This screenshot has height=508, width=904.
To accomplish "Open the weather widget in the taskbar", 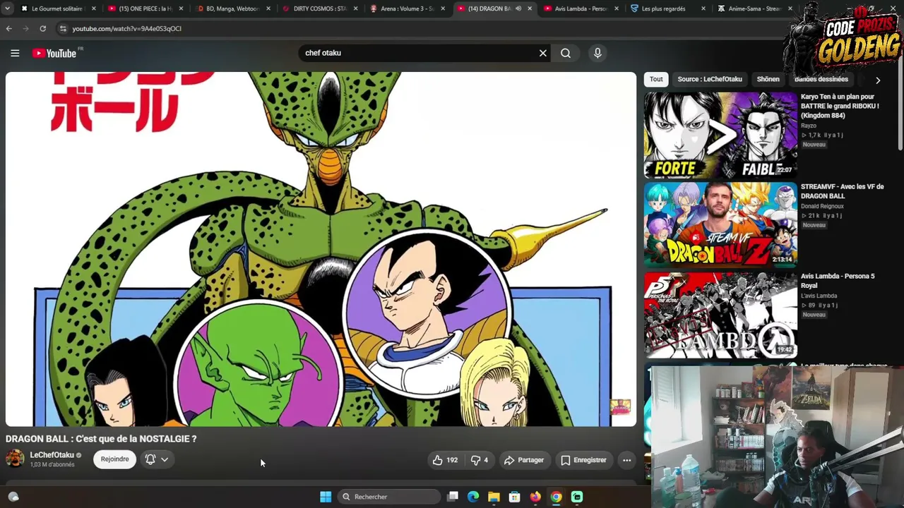I will 13,497.
